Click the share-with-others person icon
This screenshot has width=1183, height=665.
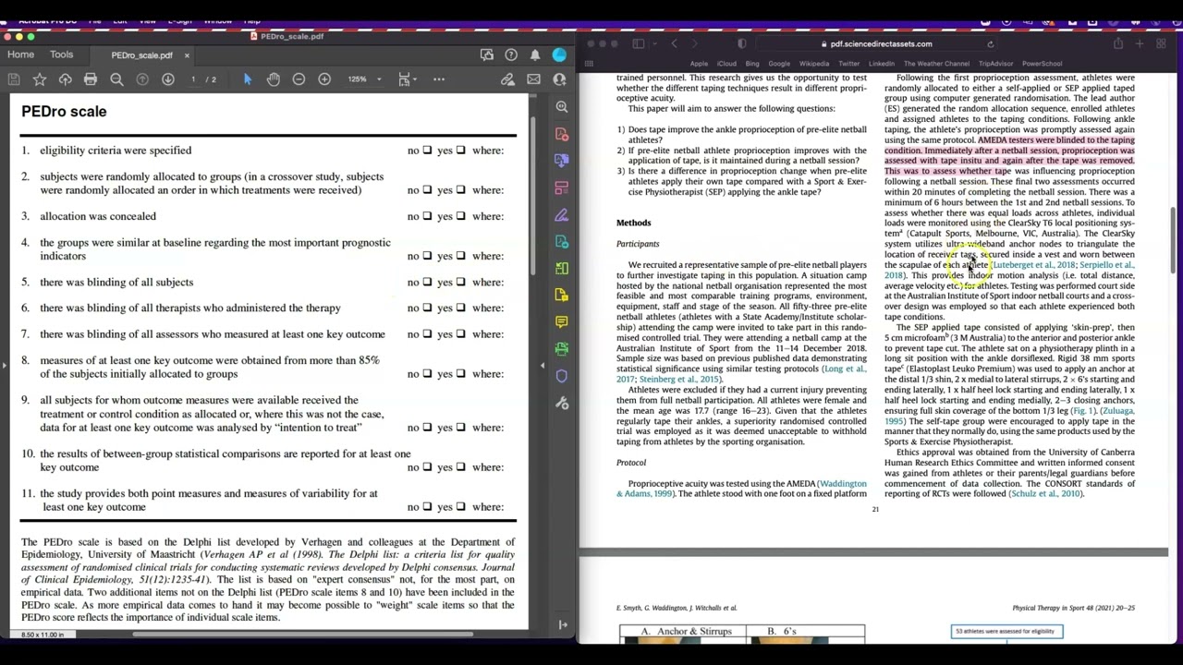coord(559,79)
